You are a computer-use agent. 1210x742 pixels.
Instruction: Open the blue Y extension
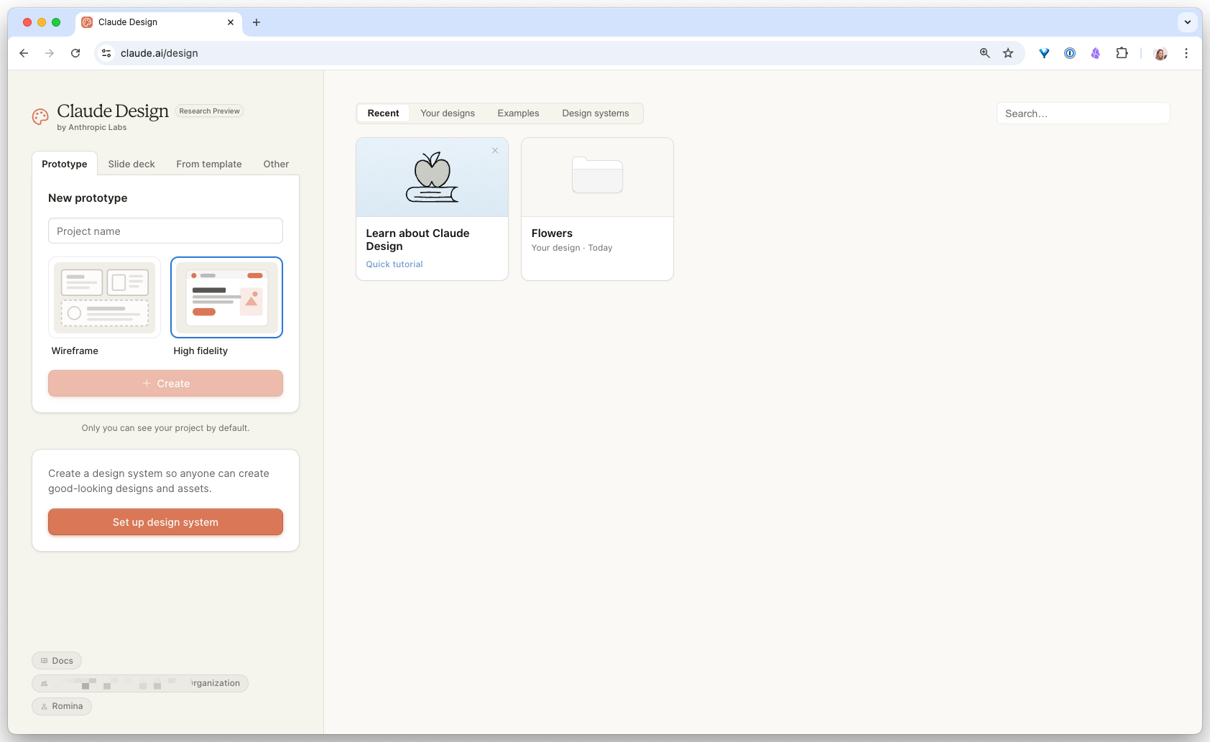click(x=1044, y=53)
